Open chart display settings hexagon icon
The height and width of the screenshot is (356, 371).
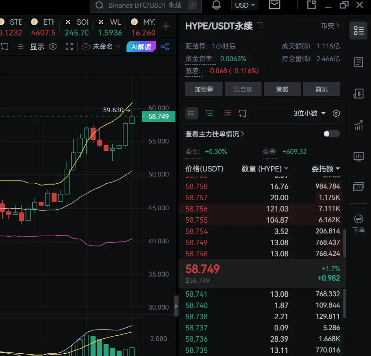tap(53, 46)
